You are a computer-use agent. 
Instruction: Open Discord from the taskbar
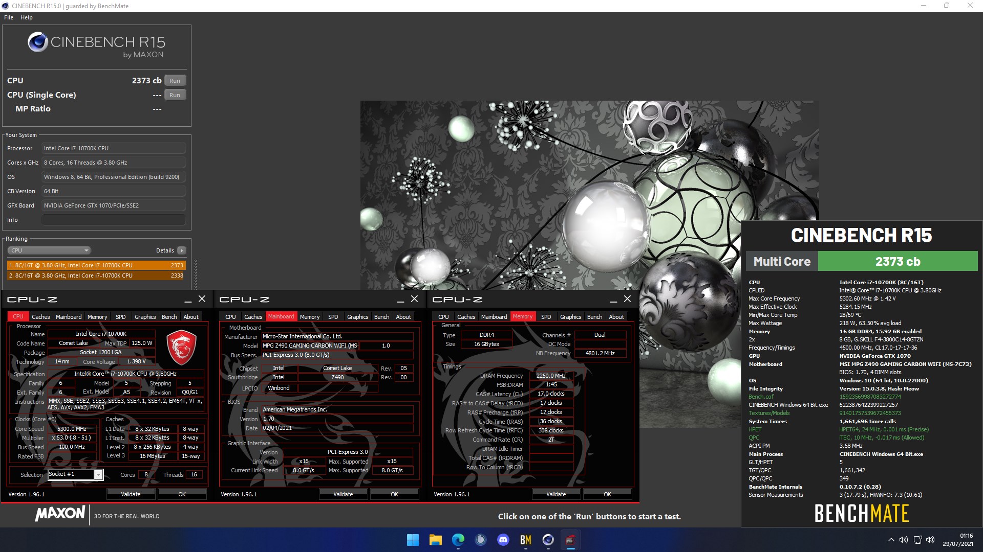[x=503, y=540]
